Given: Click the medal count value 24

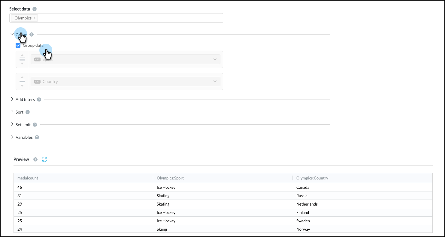Looking at the screenshot, I should (x=20, y=229).
